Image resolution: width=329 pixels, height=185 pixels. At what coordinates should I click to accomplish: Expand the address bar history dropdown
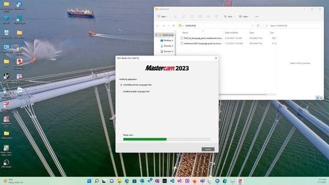(252, 26)
